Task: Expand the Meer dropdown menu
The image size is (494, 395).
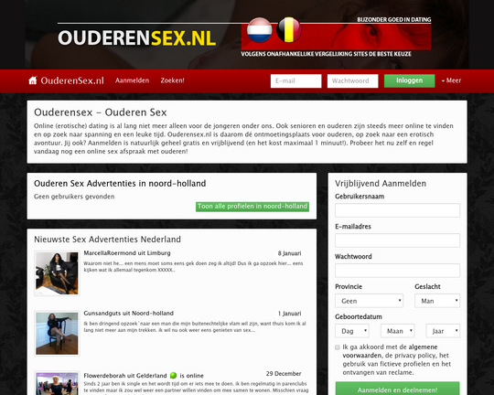Action: 451,80
